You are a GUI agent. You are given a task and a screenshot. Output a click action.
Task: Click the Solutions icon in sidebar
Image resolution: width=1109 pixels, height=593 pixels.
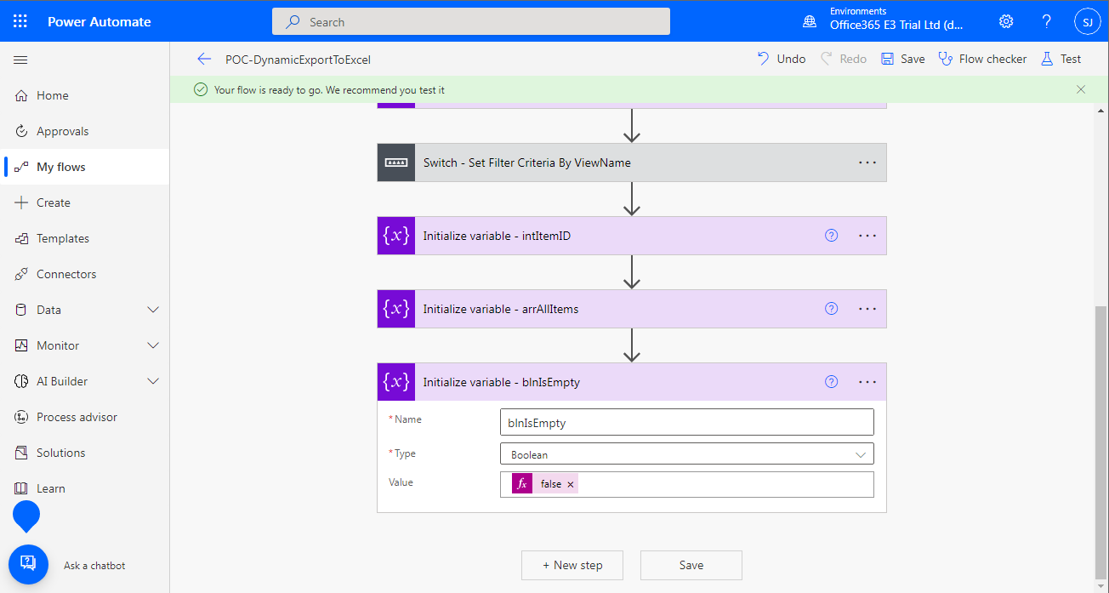(x=22, y=453)
